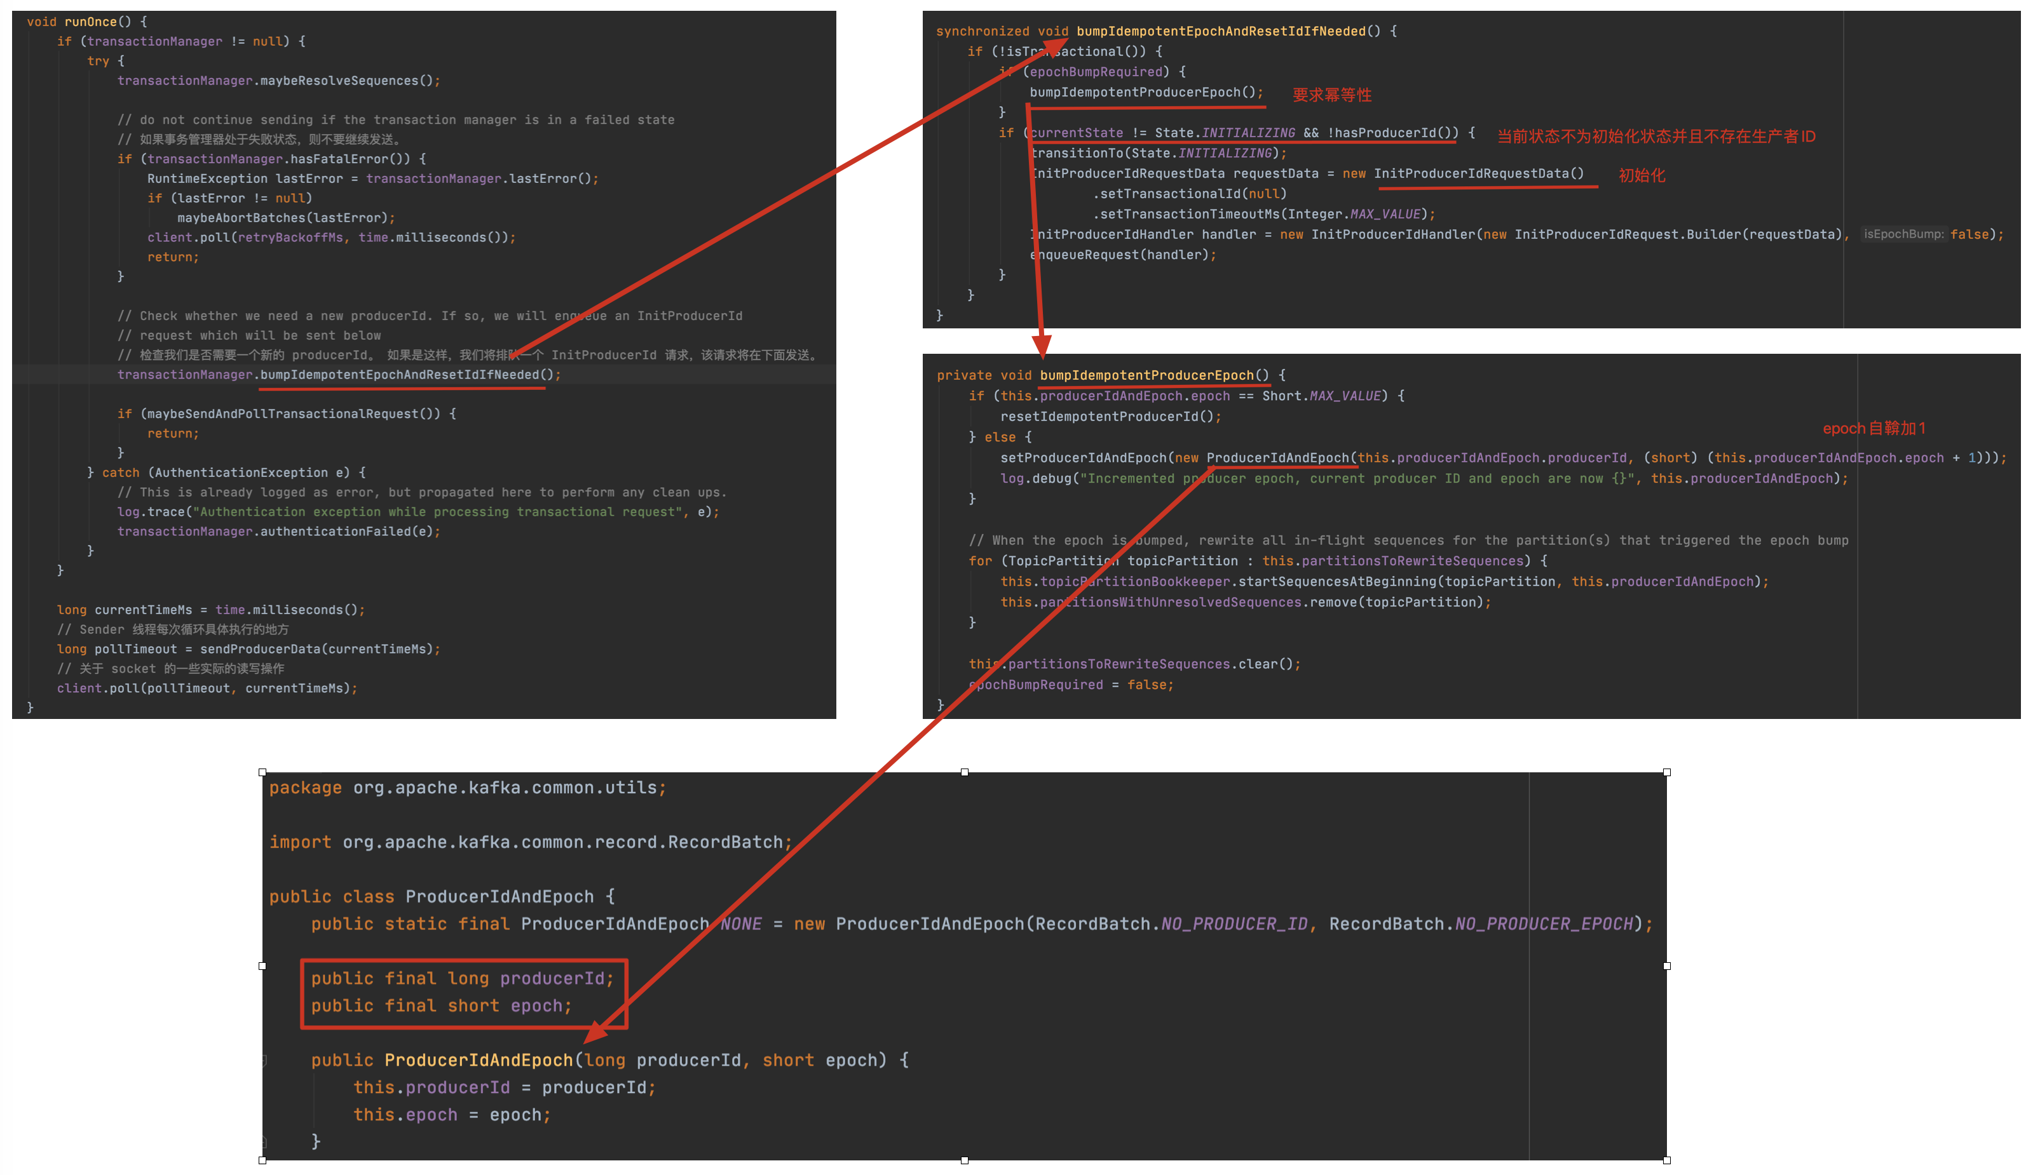This screenshot has width=2040, height=1175.
Task: Click the maybeAbortBatches(lastError) call
Action: [283, 218]
